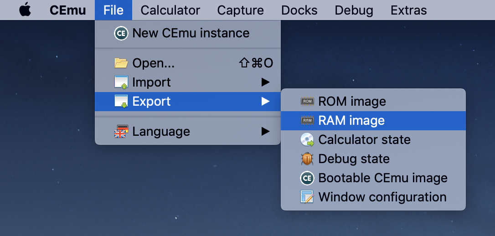Expand the Language submenu arrow
Viewport: 495px width, 236px height.
point(265,131)
